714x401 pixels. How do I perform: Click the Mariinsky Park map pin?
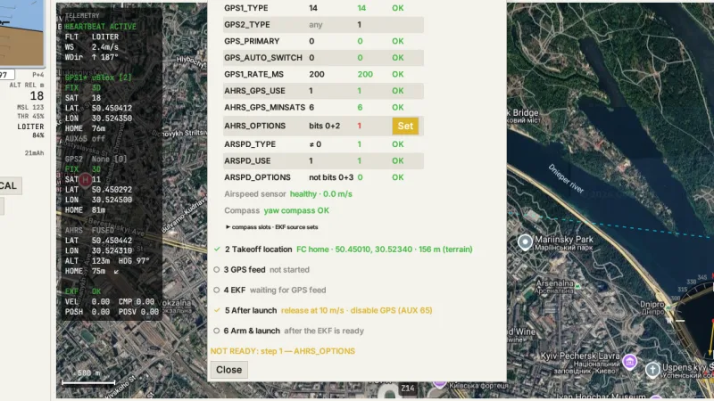(x=525, y=241)
